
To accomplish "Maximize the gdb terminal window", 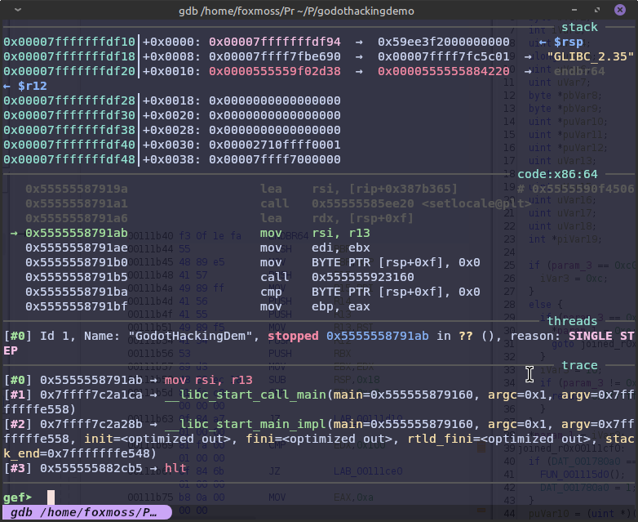I will coord(597,10).
